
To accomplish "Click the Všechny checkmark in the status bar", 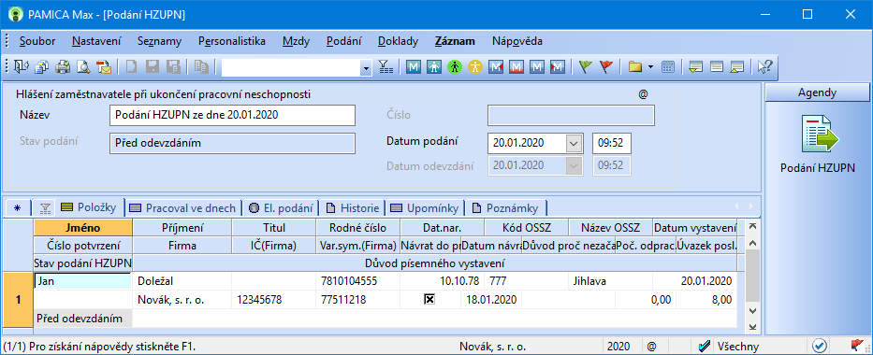I will tap(704, 346).
